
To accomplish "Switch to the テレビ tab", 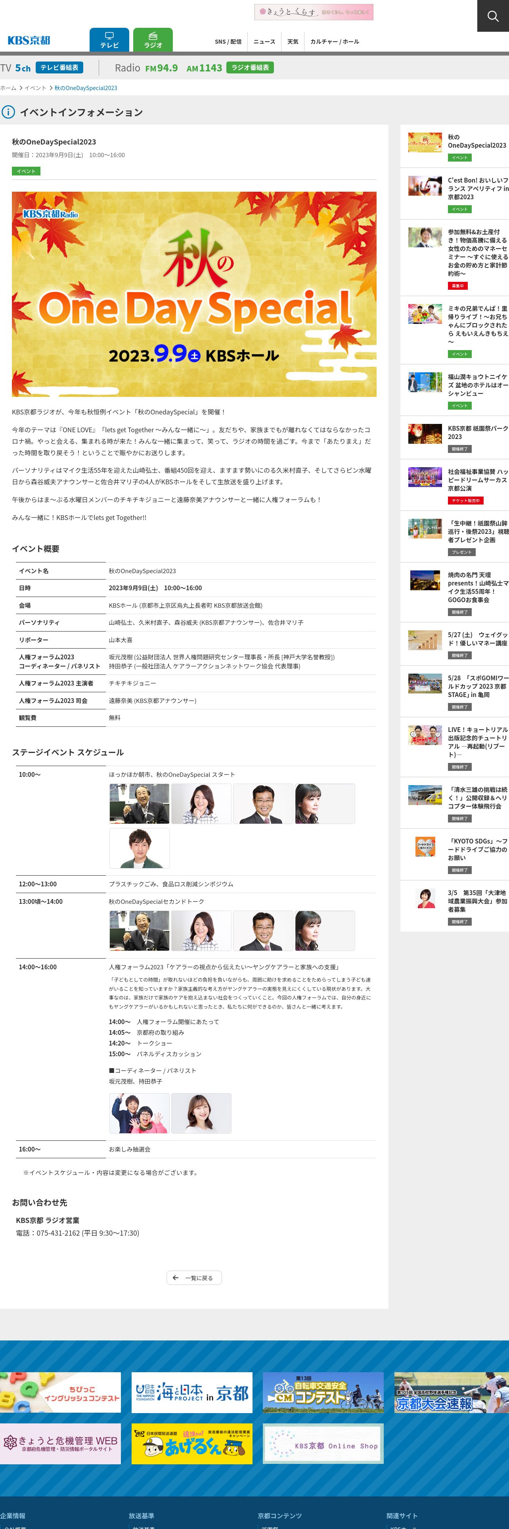I will coord(110,40).
